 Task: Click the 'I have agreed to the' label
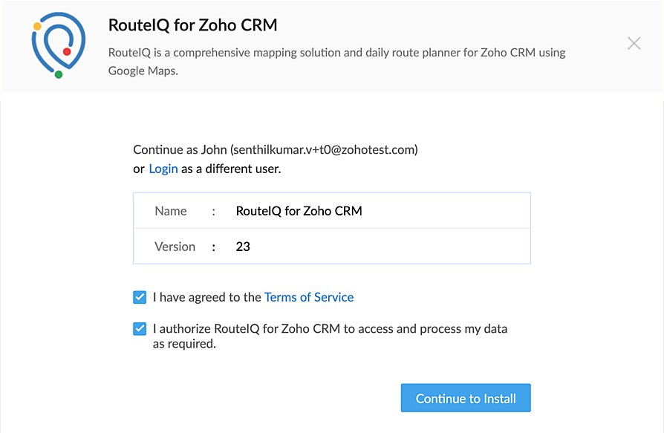click(207, 297)
